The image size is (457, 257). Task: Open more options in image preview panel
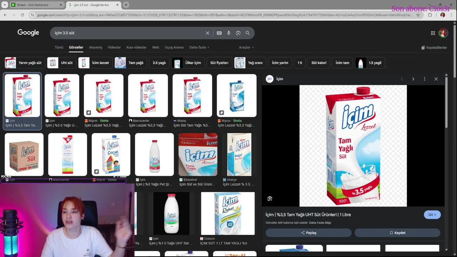425,79
